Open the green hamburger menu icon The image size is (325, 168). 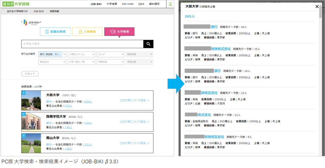pyautogui.click(x=170, y=4)
